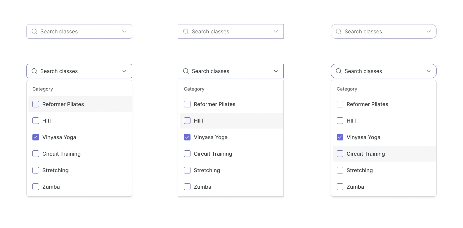
Task: Click the magnifier icon in the open left search box
Action: (x=34, y=71)
